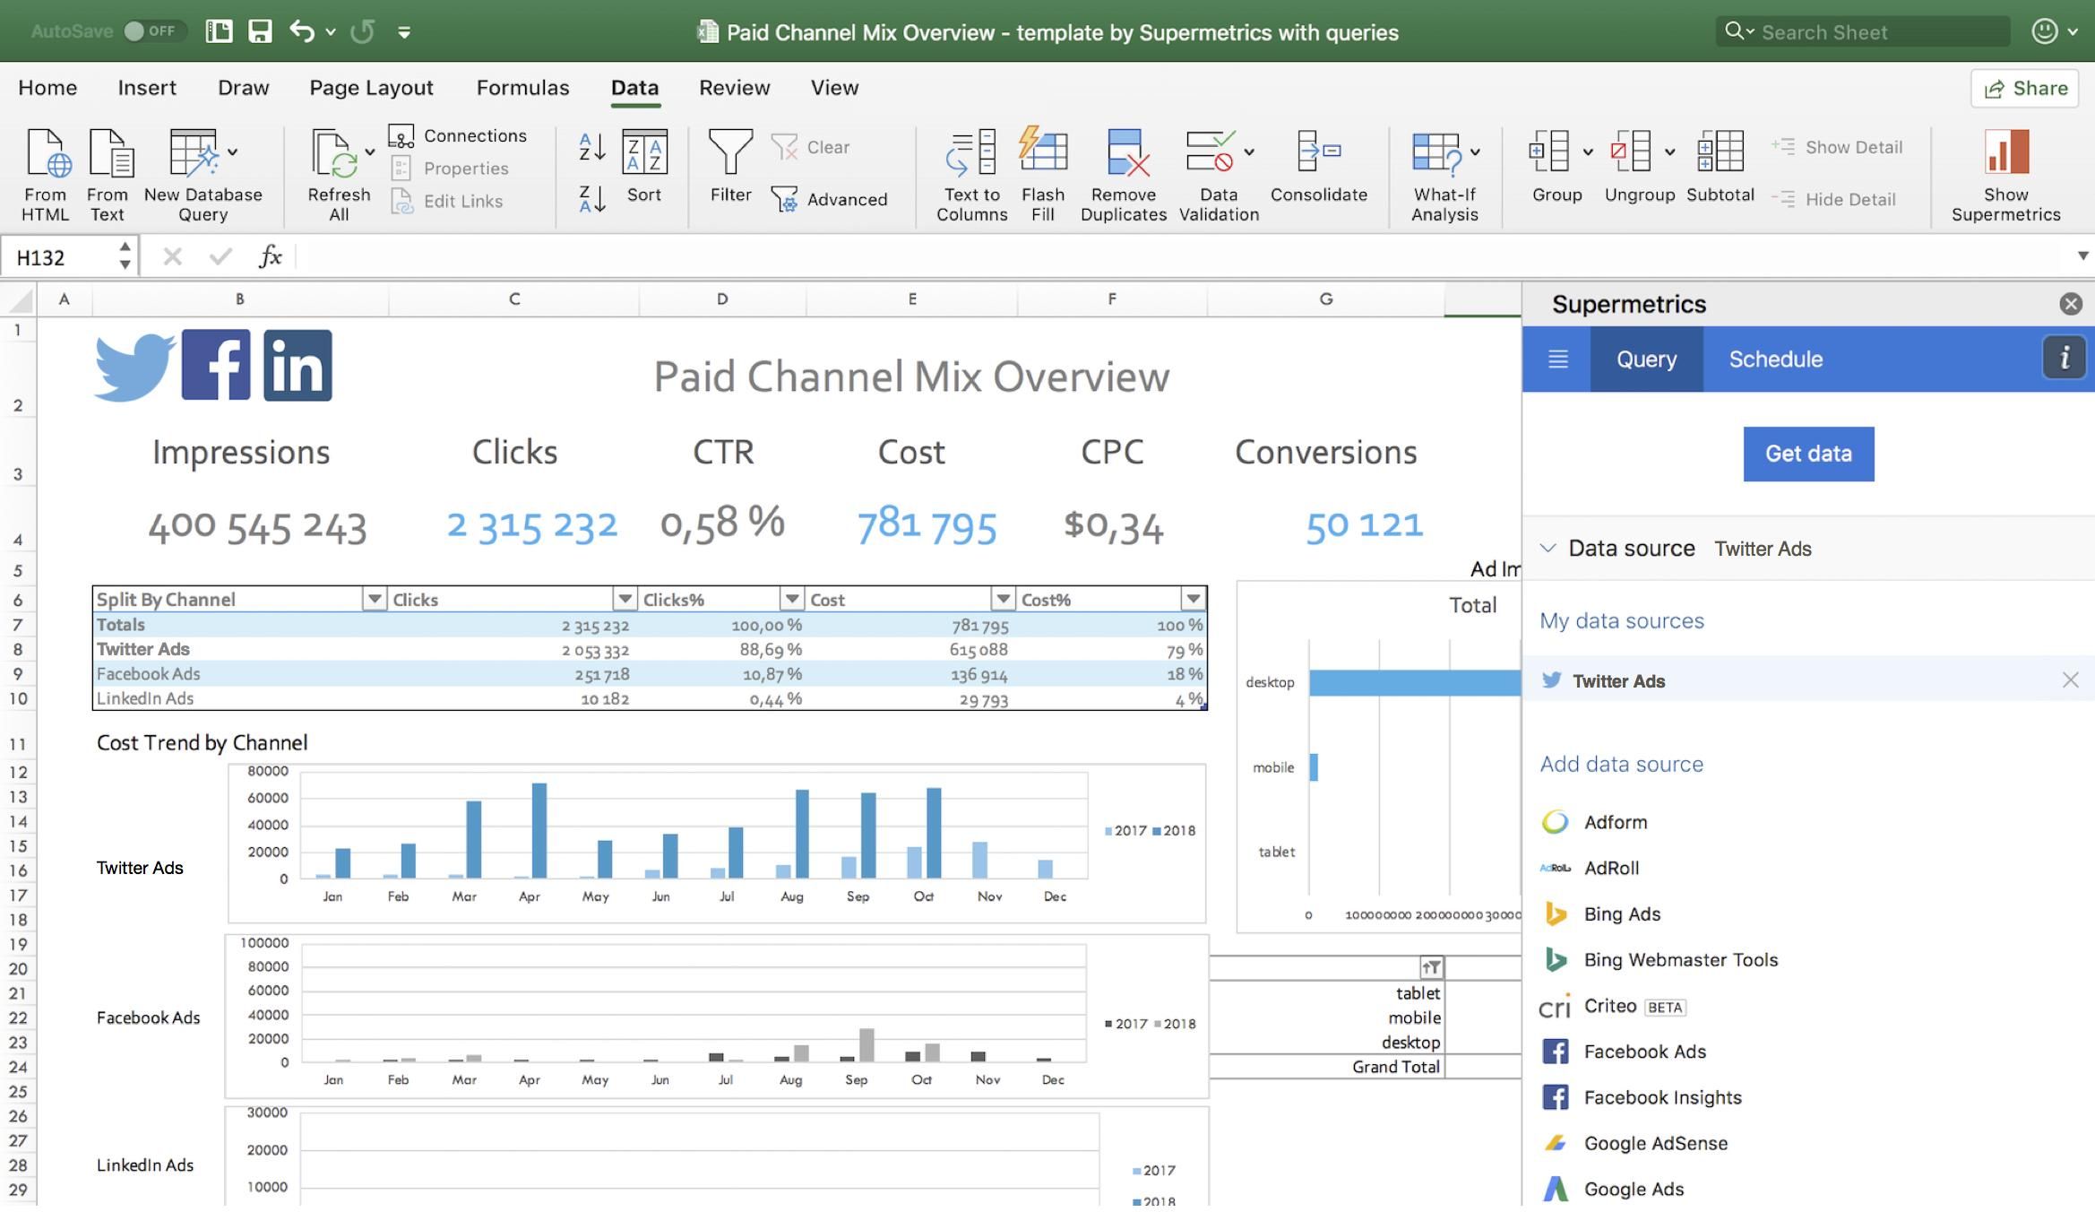This screenshot has width=2095, height=1212.
Task: Open the Supermetrics hamburger menu
Action: 1557,359
